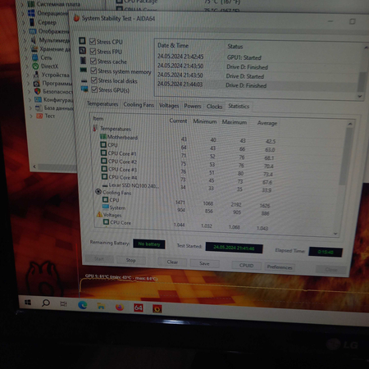The image size is (369, 369).
Task: Launch Firefox from the taskbar
Action: (x=120, y=307)
